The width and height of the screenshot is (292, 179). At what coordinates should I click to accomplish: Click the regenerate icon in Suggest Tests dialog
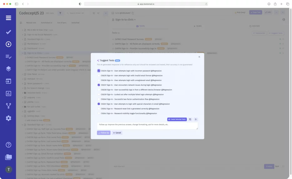[x=196, y=119]
